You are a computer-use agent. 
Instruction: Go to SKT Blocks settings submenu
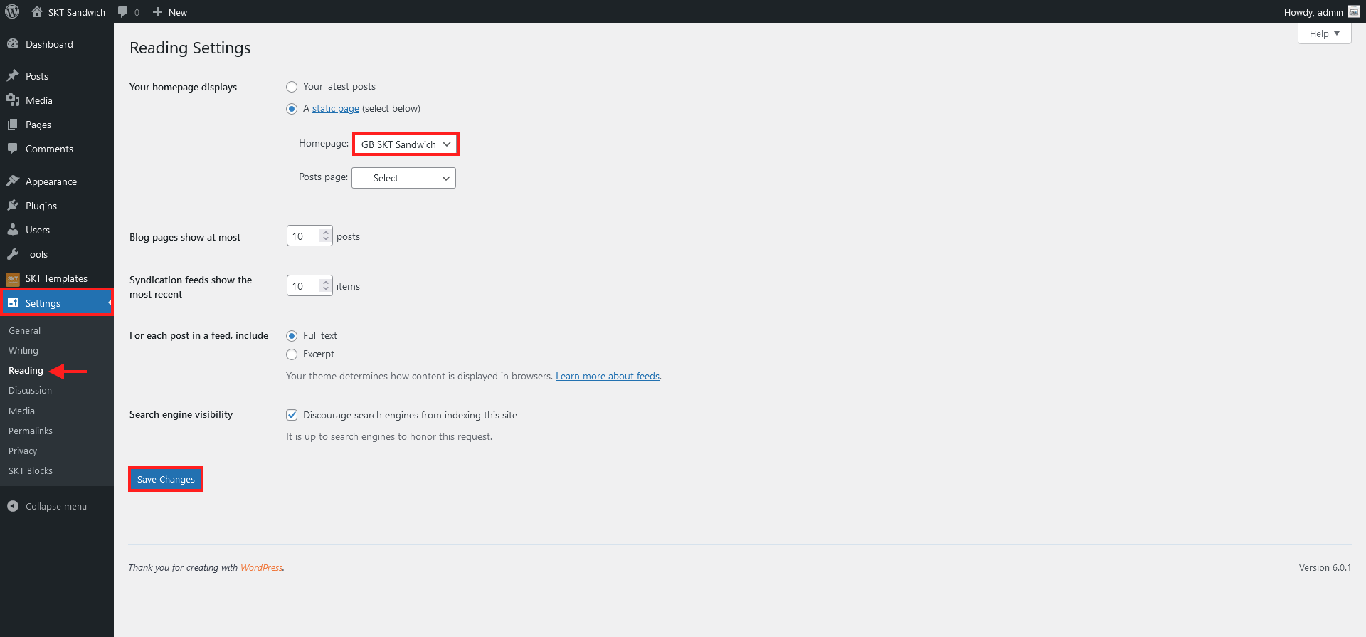31,470
